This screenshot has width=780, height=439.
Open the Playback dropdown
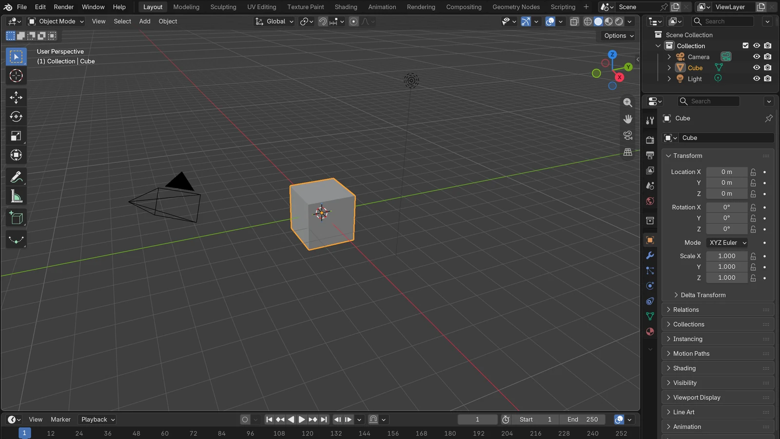coord(98,419)
